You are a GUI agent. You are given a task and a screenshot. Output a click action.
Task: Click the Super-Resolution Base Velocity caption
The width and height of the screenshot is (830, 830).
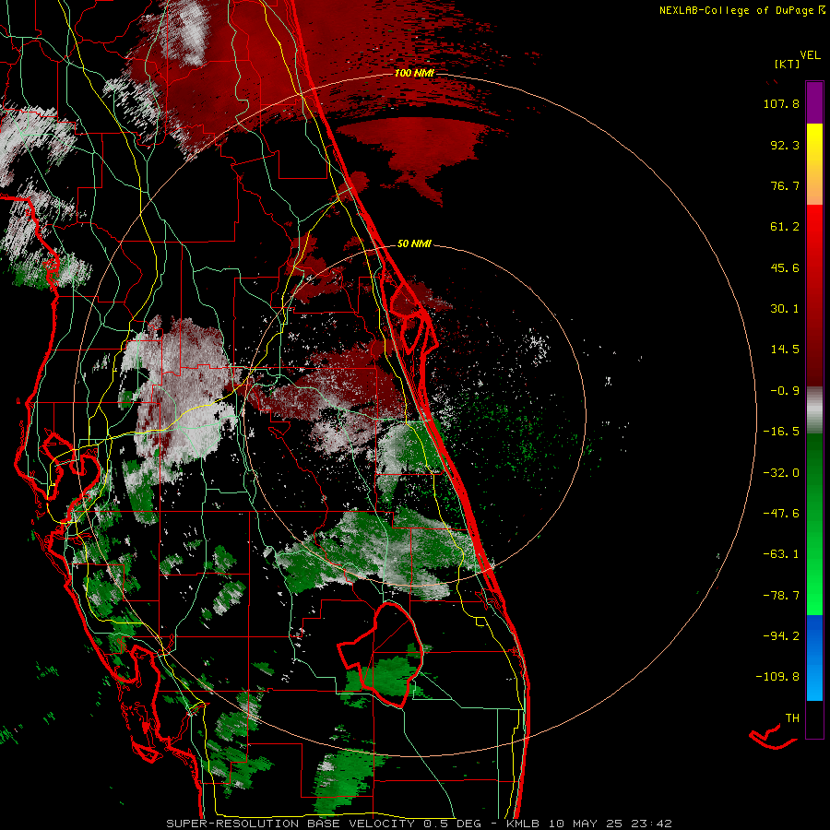(419, 824)
